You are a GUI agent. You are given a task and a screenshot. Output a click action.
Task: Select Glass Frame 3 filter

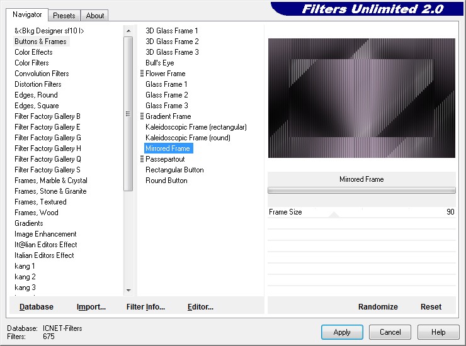(167, 106)
